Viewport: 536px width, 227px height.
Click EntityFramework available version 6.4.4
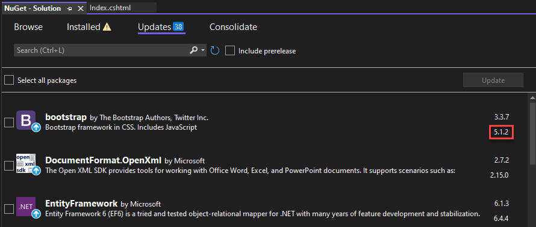point(502,218)
